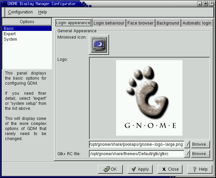Maximize the GDM Configurator window
Image resolution: width=216 pixels, height=178 pixels.
(206, 4)
